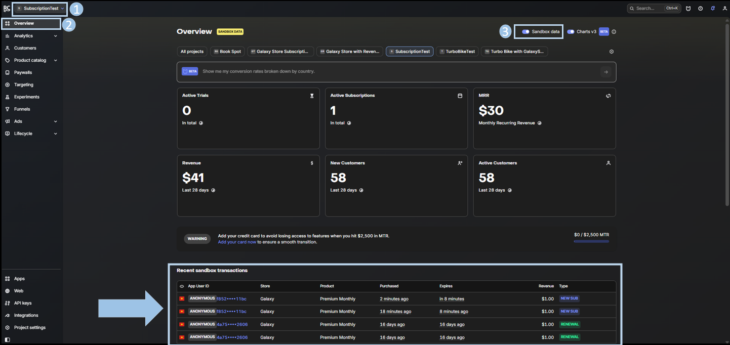
Task: Select the TurboBikeTest project tab
Action: pyautogui.click(x=457, y=52)
